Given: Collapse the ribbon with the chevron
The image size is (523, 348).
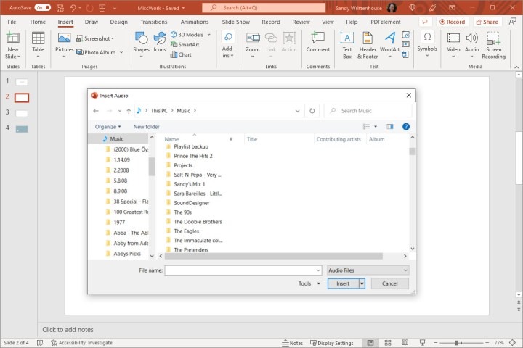Looking at the screenshot, I should (x=516, y=67).
